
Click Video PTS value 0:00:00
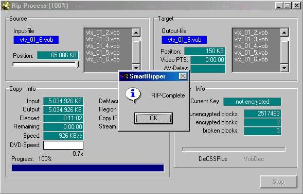(208, 60)
